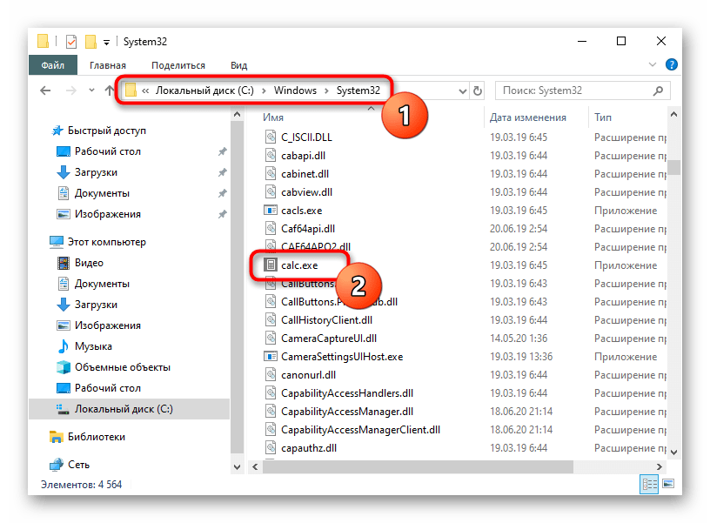This screenshot has height=523, width=710.
Task: Select the CapabilityAccessManager.dll file
Action: click(347, 411)
